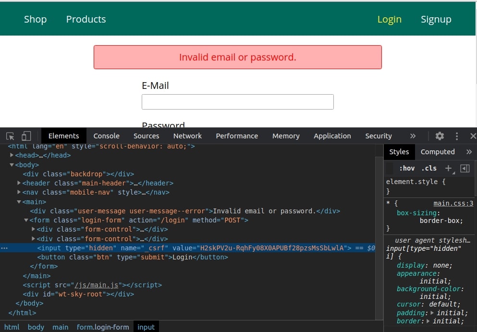Expand the padding shorthand property
The height and width of the screenshot is (332, 477).
432,313
